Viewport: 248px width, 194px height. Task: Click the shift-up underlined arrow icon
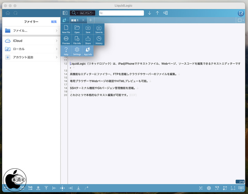[38, 188]
